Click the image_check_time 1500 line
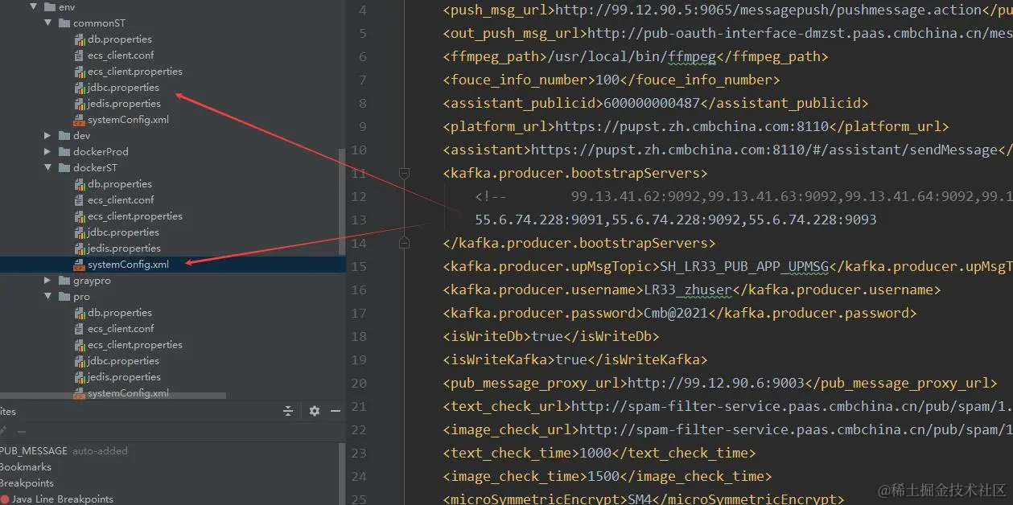The height and width of the screenshot is (505, 1013). coord(607,476)
